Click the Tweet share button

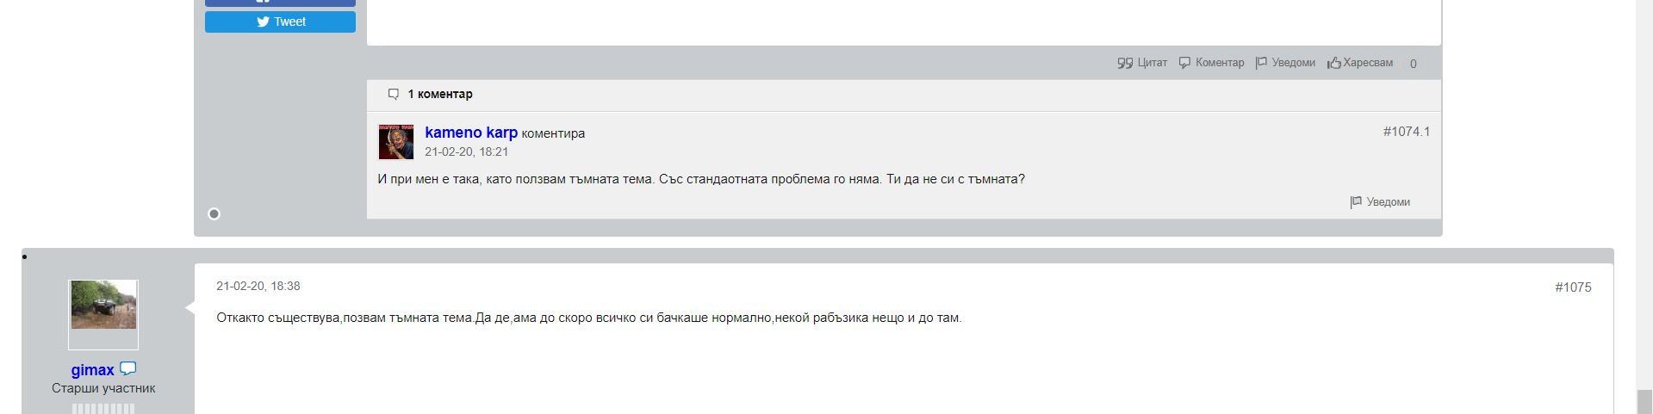coord(280,22)
